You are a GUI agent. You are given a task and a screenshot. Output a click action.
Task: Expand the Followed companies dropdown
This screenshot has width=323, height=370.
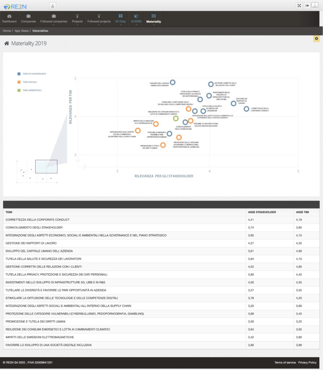click(x=54, y=19)
